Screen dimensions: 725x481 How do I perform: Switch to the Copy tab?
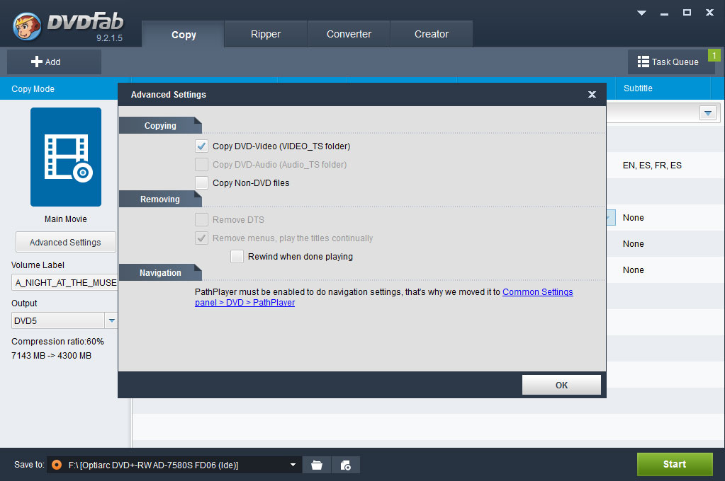click(x=184, y=35)
